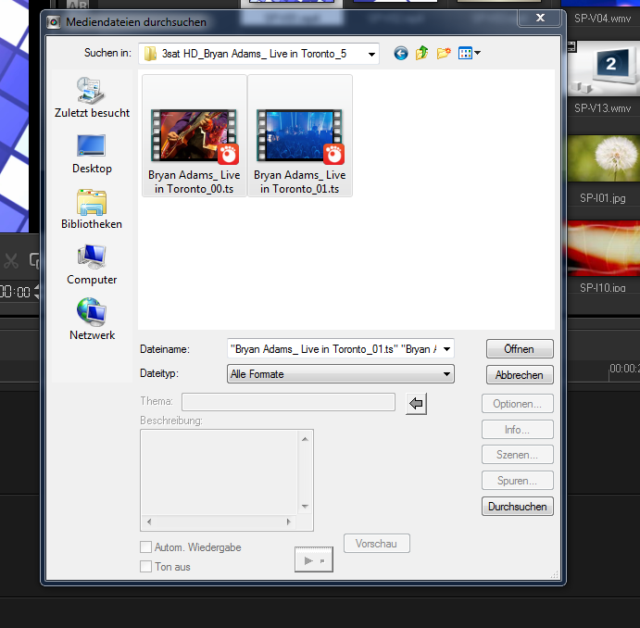Open Zuletzt besucht location

point(92,97)
